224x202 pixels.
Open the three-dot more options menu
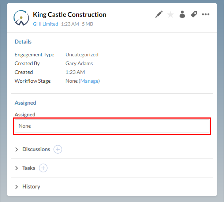206,14
